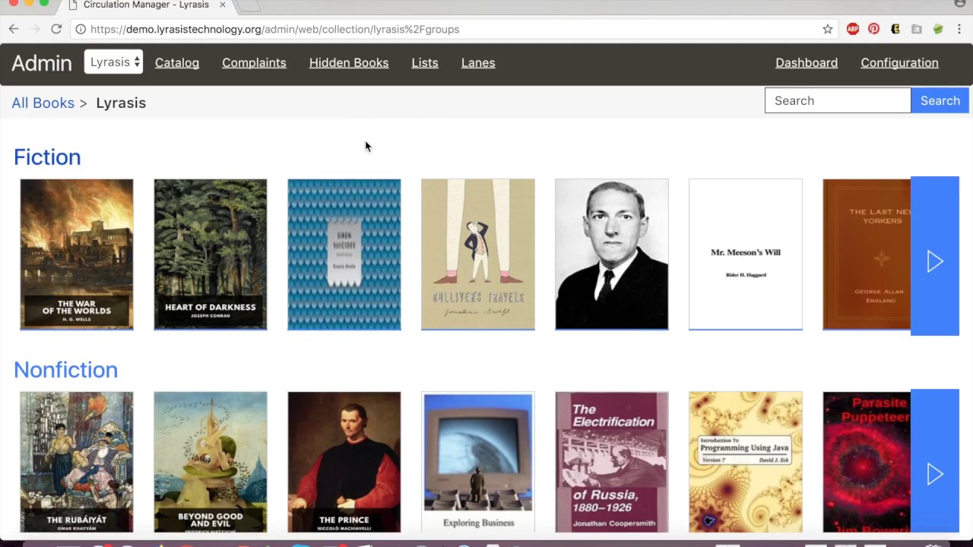Open the Parasite Puppeteer book cover
This screenshot has width=973, height=547.
[x=867, y=462]
